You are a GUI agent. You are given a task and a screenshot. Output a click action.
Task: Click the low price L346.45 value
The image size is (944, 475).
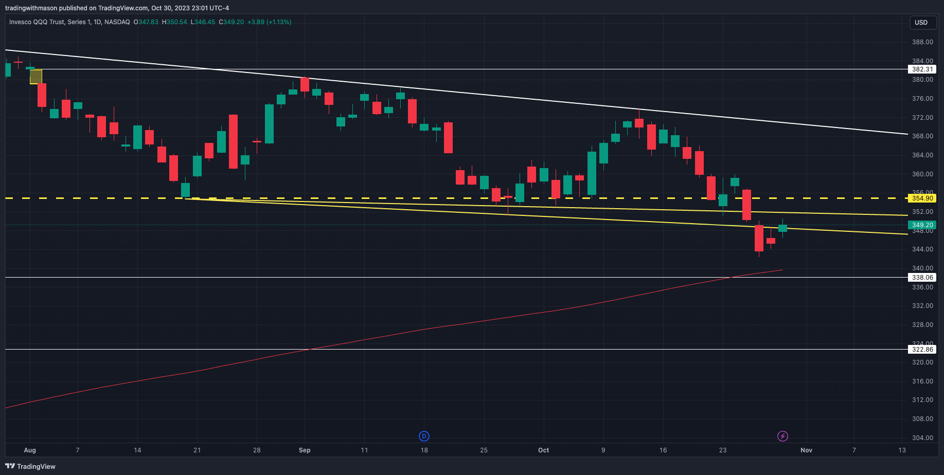coord(203,22)
